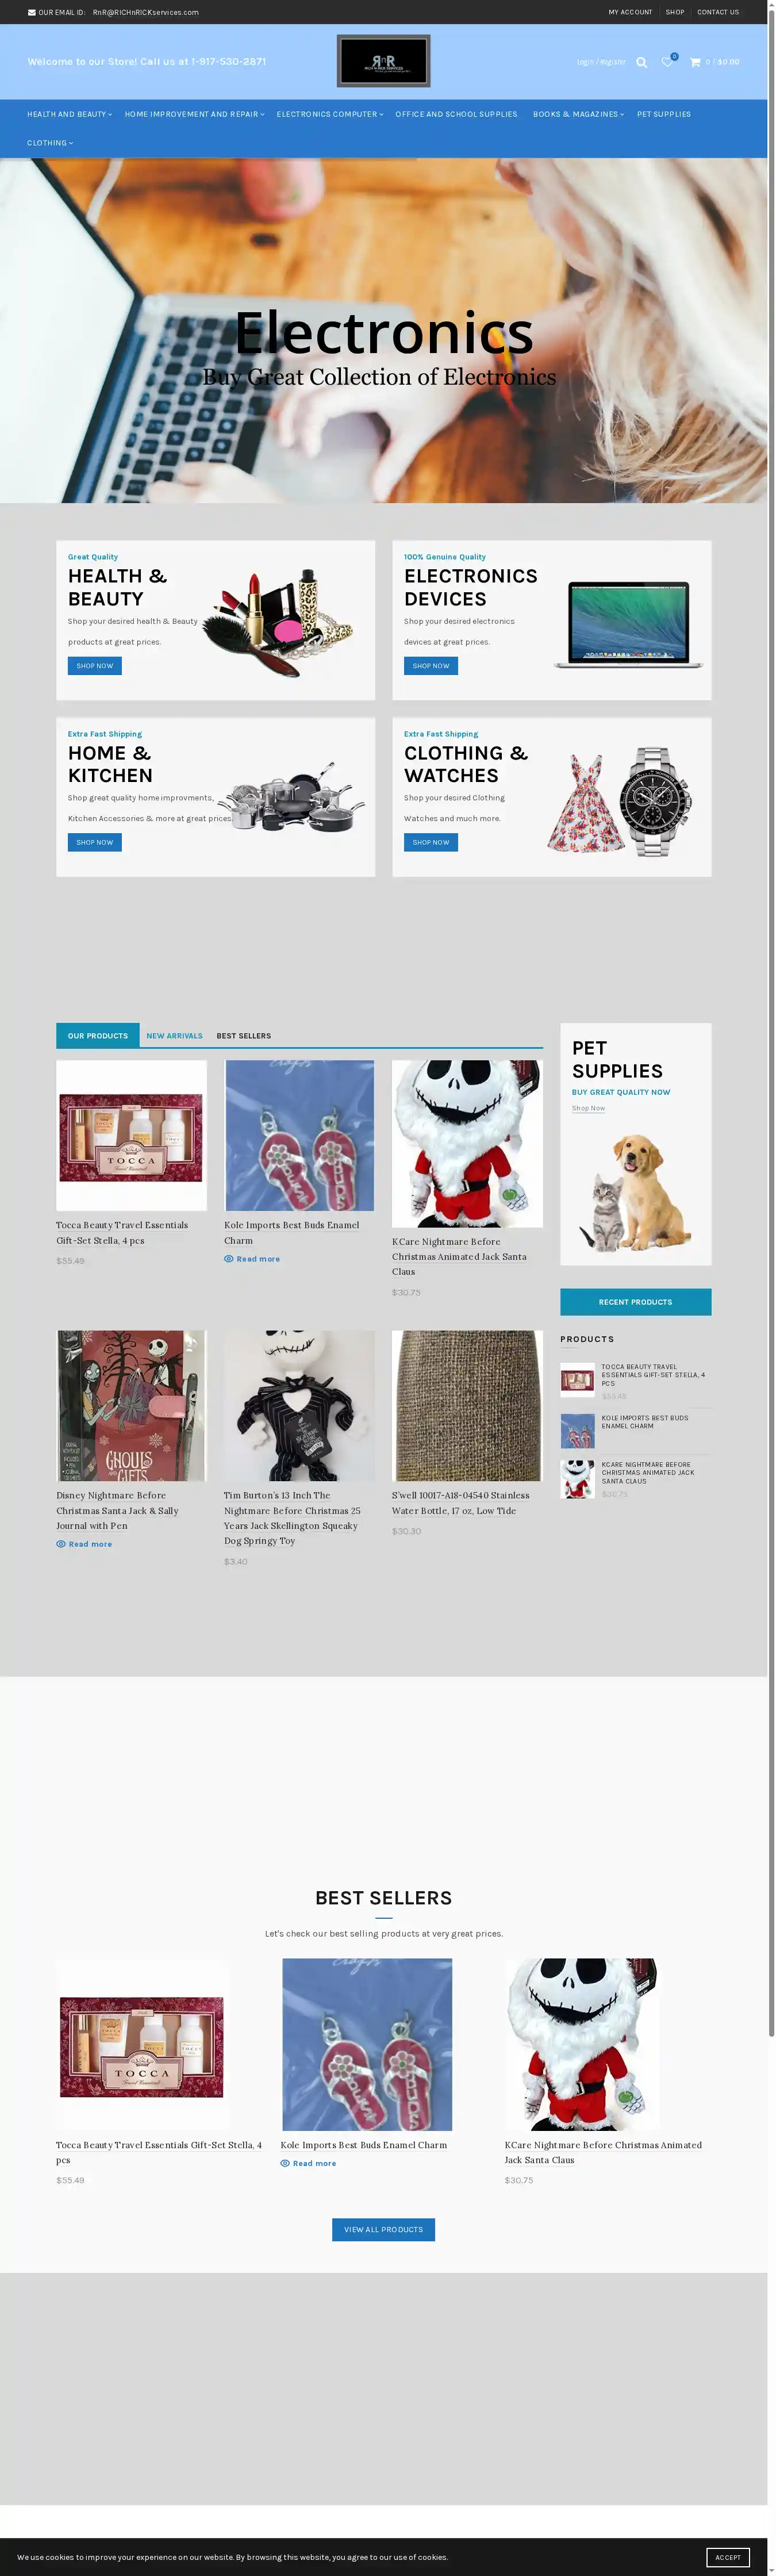
Task: Accept the cookies notice
Action: point(728,2557)
